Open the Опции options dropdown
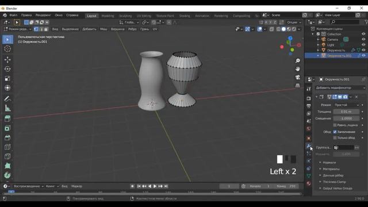This screenshot has height=207, width=368. tap(294, 22)
